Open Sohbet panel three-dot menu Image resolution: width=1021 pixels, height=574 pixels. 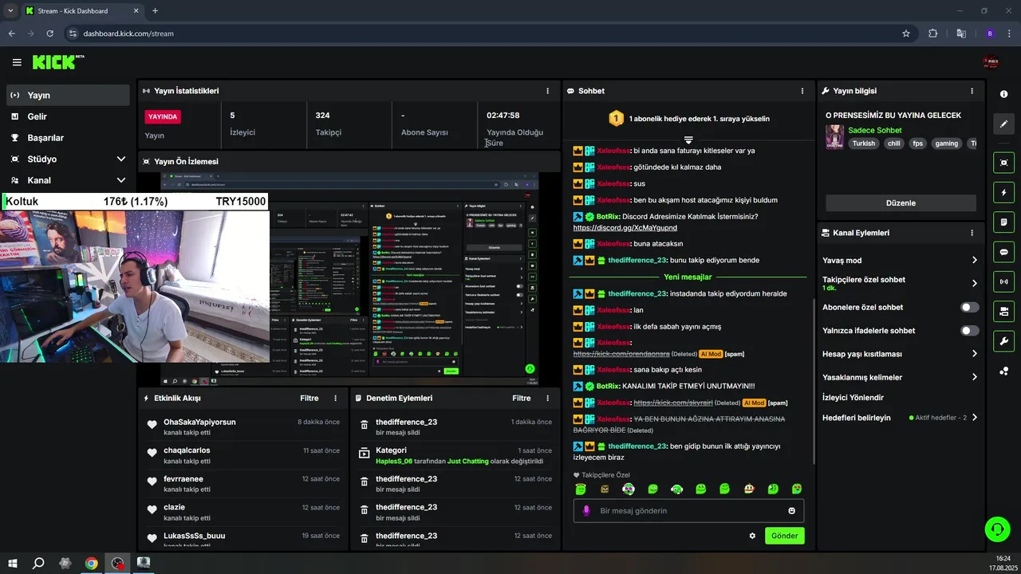coord(802,91)
